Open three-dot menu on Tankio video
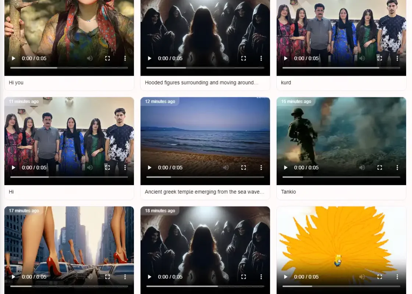This screenshot has height=294, width=412. click(x=397, y=168)
